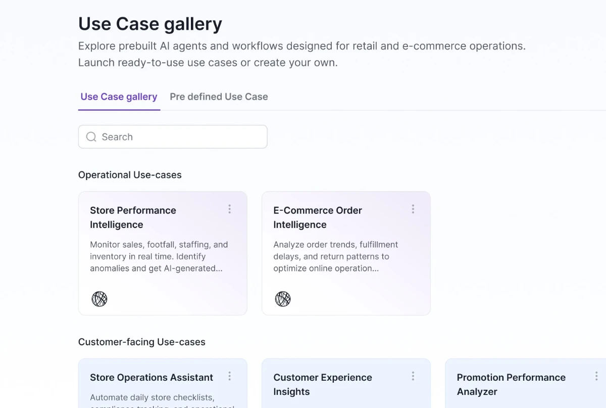Switch to Use Case gallery tab
Viewport: 606px width, 408px height.
coord(119,97)
